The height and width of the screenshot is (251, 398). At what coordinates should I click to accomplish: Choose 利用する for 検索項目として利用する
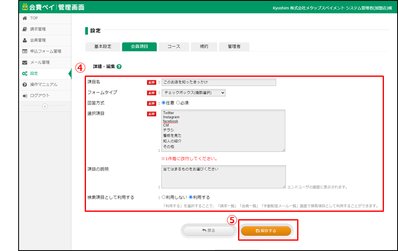[x=191, y=197]
